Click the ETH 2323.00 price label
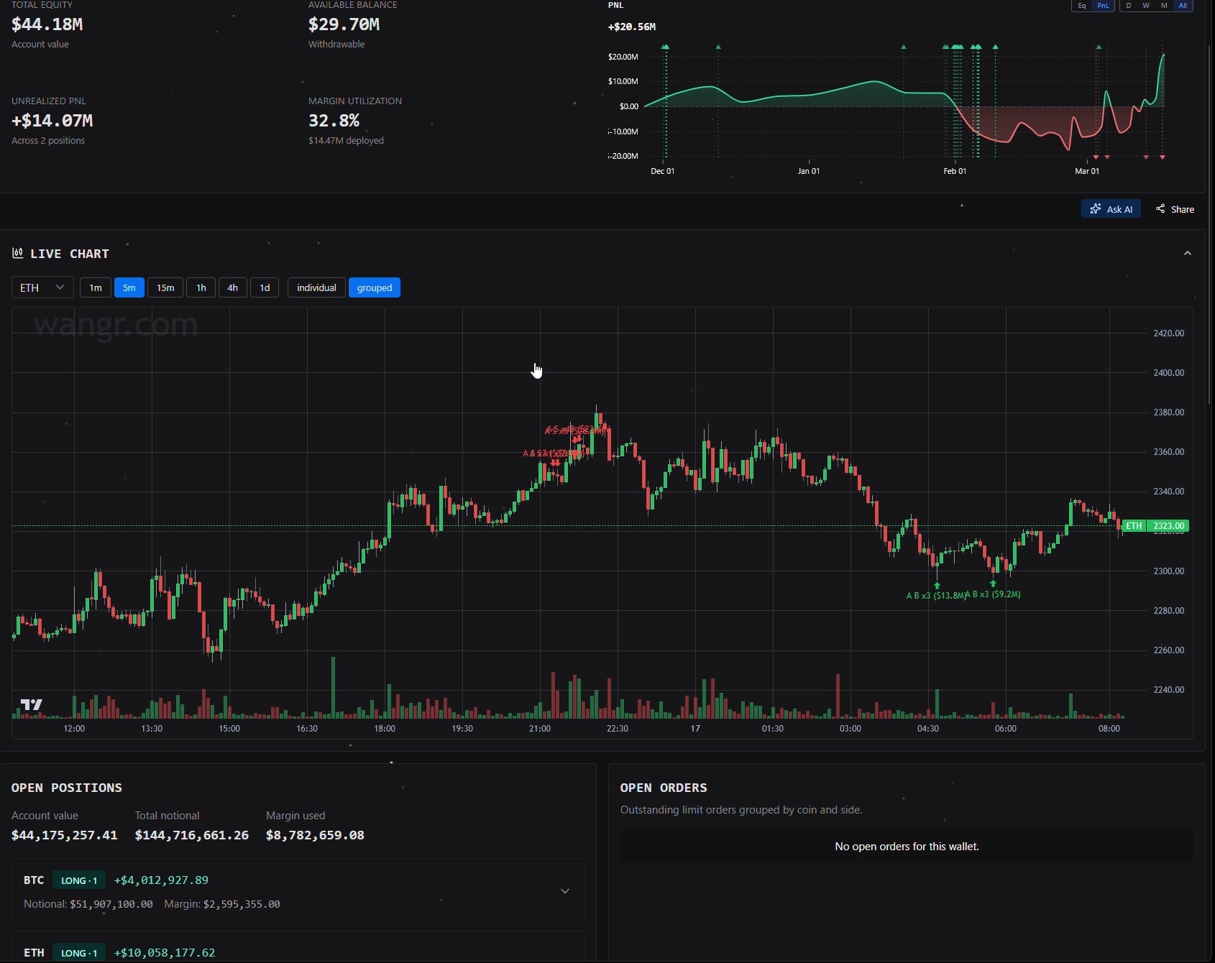This screenshot has height=963, width=1215. 1155,526
